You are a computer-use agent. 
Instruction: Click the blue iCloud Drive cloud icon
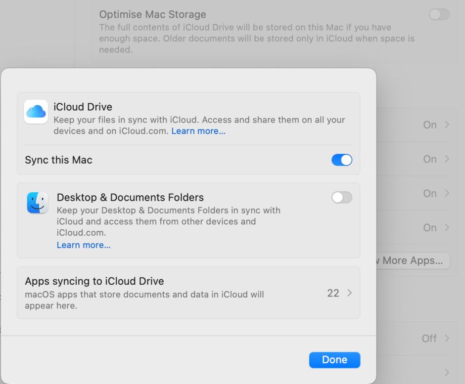tap(36, 112)
